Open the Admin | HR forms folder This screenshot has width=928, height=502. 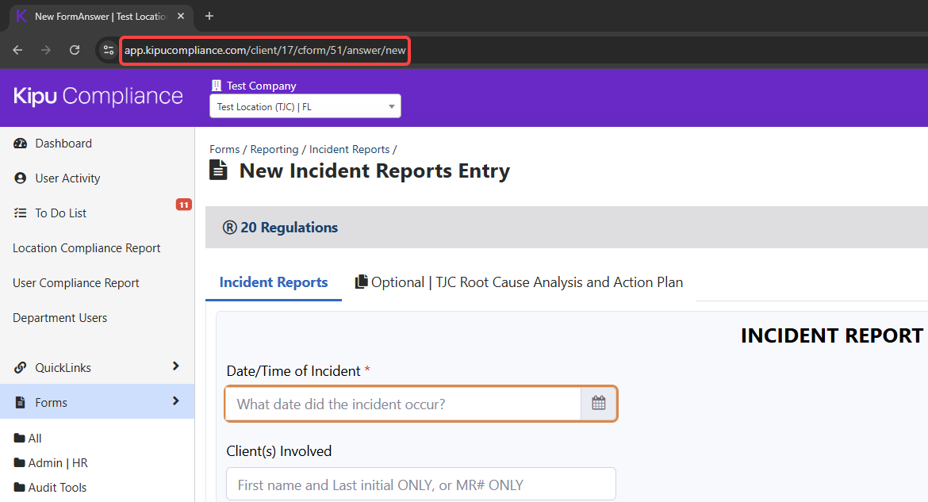[57, 462]
